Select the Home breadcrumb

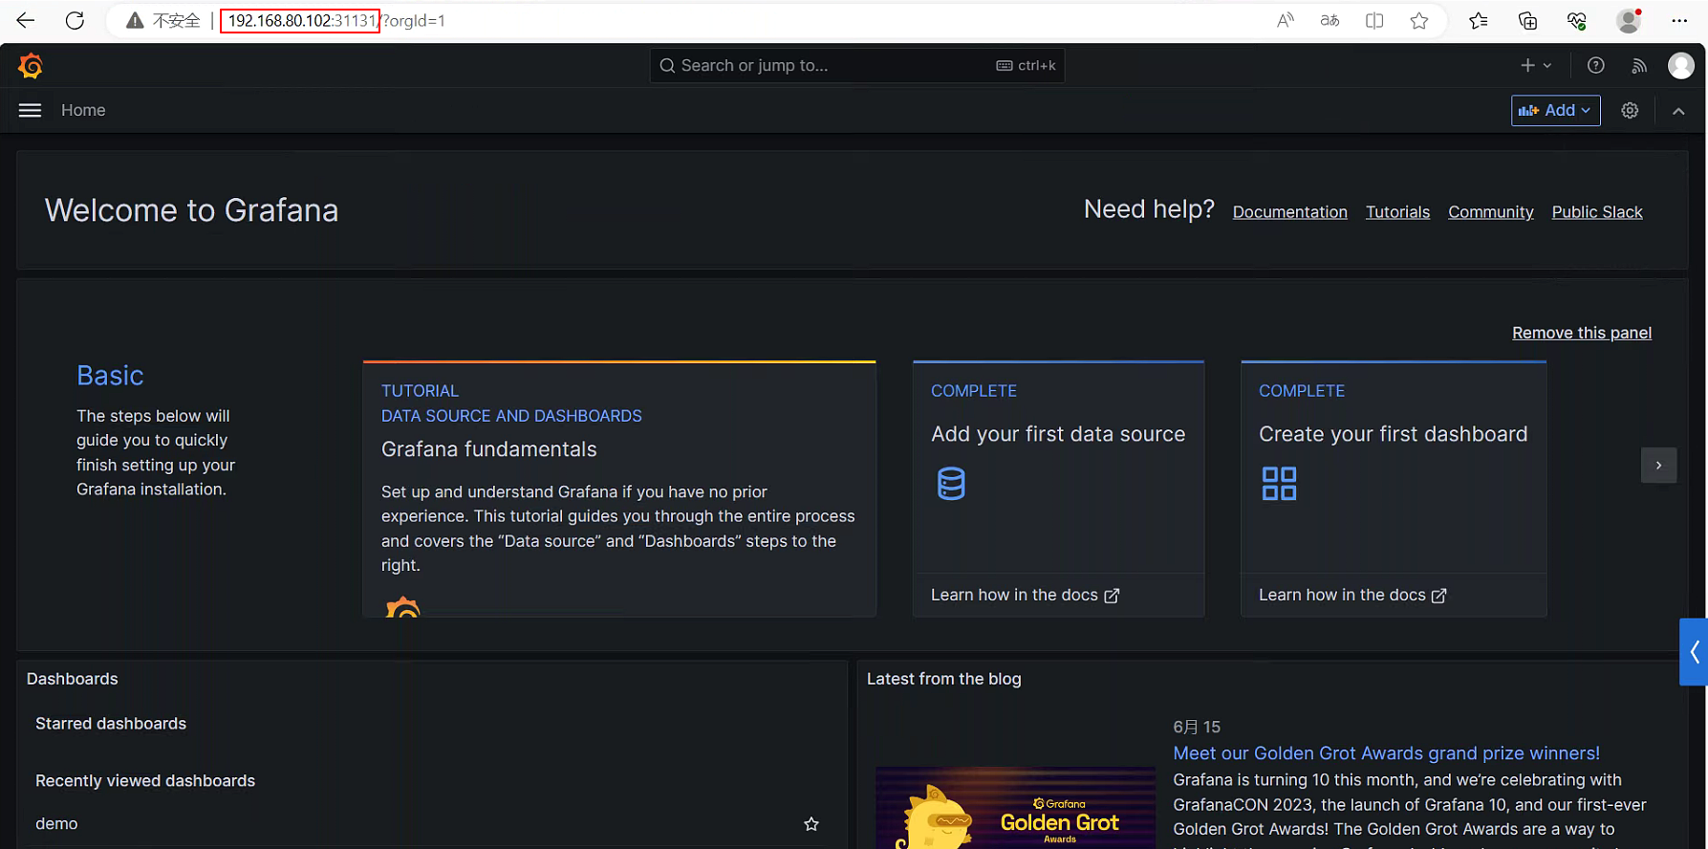point(83,110)
